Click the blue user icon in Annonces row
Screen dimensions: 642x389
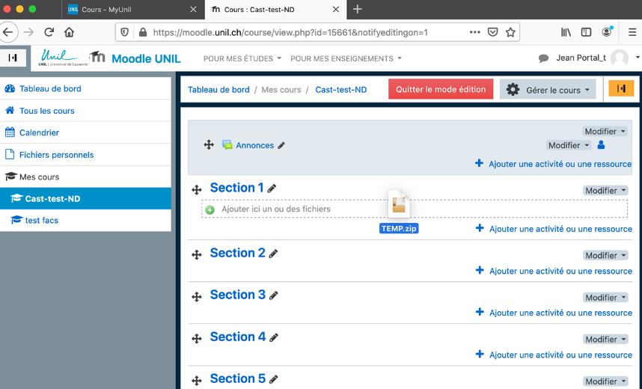(602, 145)
